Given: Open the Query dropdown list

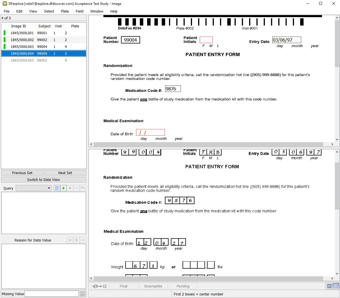Looking at the screenshot, I should click(34, 188).
